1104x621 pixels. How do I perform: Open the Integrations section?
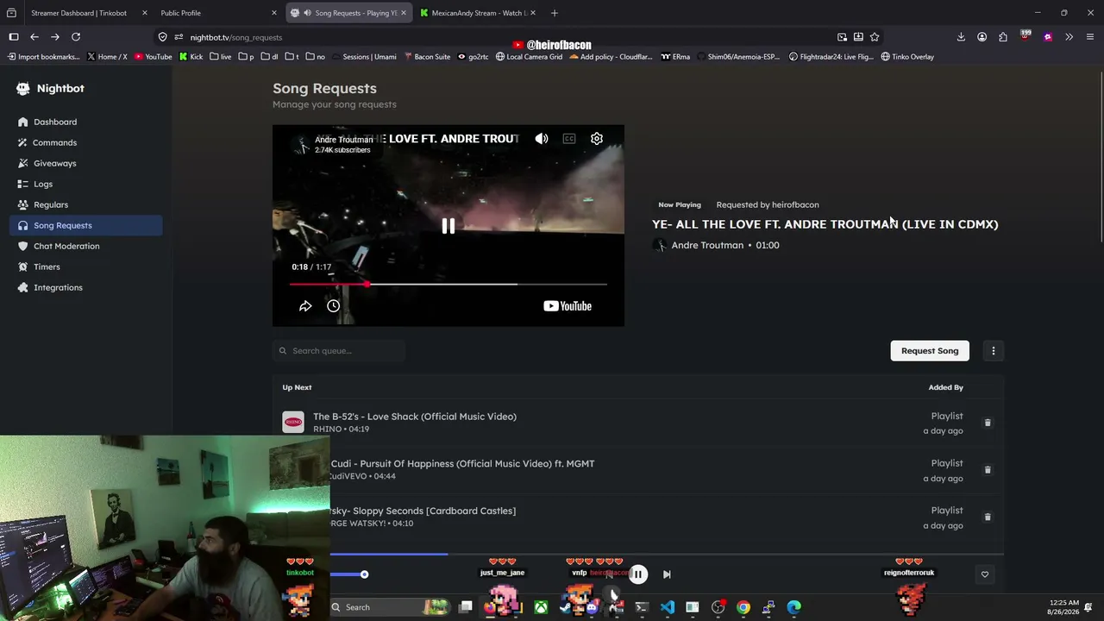point(58,287)
